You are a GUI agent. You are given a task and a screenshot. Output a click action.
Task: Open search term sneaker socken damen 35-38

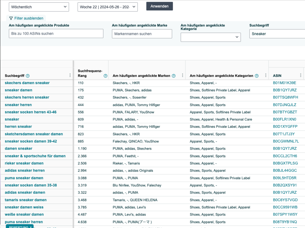[31, 185]
